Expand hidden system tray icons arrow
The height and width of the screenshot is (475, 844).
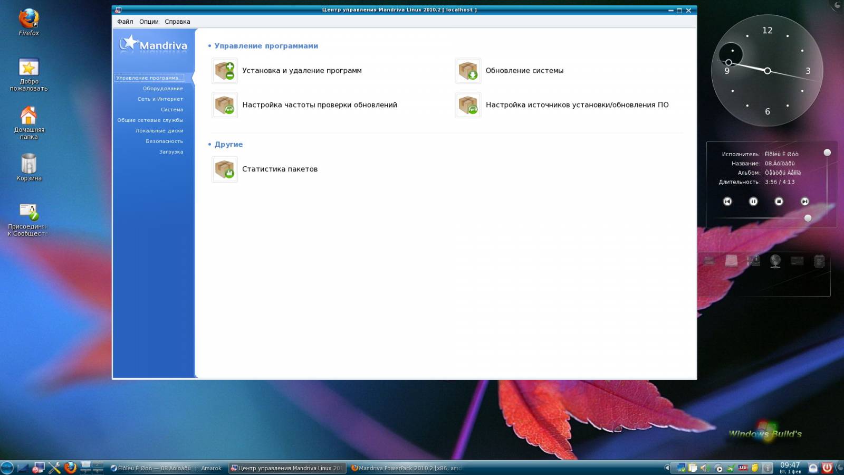[x=667, y=468]
